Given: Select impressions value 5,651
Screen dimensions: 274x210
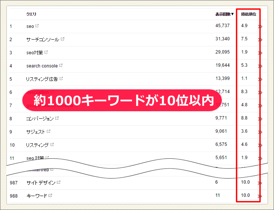Looking at the screenshot, I should pos(221,158).
